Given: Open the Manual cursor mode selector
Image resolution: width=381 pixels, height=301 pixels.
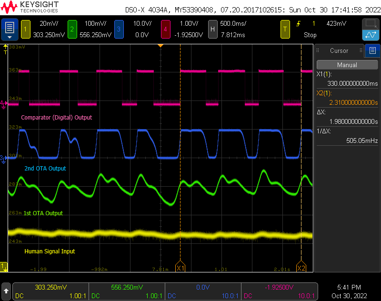Looking at the screenshot, I should [x=347, y=65].
